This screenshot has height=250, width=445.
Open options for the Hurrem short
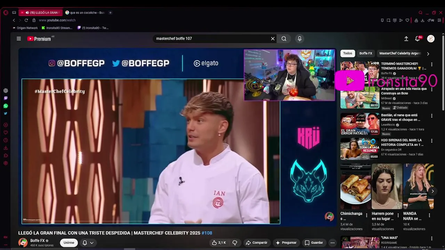[398, 216]
